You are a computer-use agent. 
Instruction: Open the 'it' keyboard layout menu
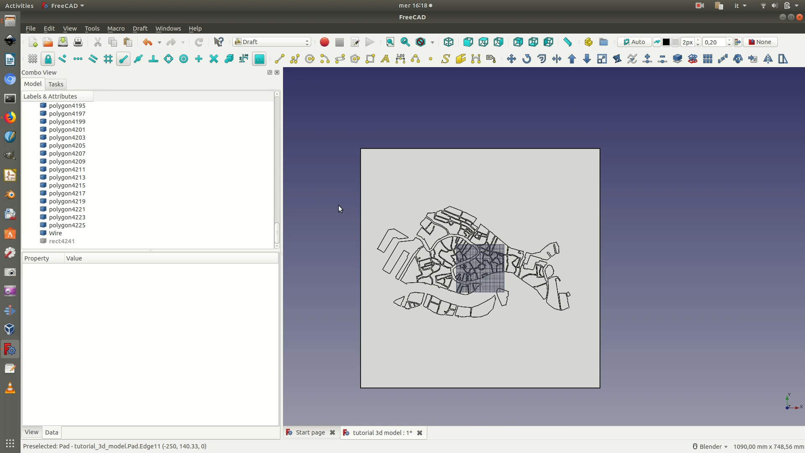point(740,5)
